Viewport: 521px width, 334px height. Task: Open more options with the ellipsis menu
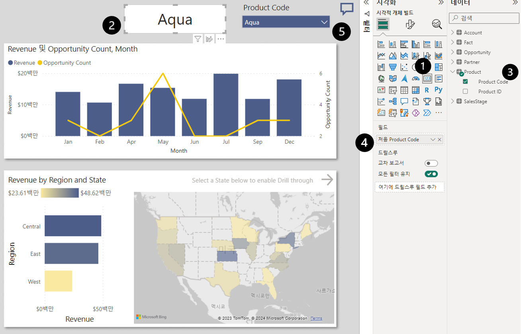[x=221, y=39]
